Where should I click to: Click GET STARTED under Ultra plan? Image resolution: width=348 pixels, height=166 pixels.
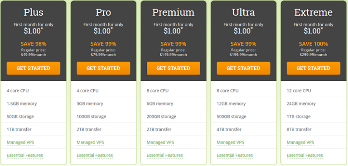tap(243, 68)
